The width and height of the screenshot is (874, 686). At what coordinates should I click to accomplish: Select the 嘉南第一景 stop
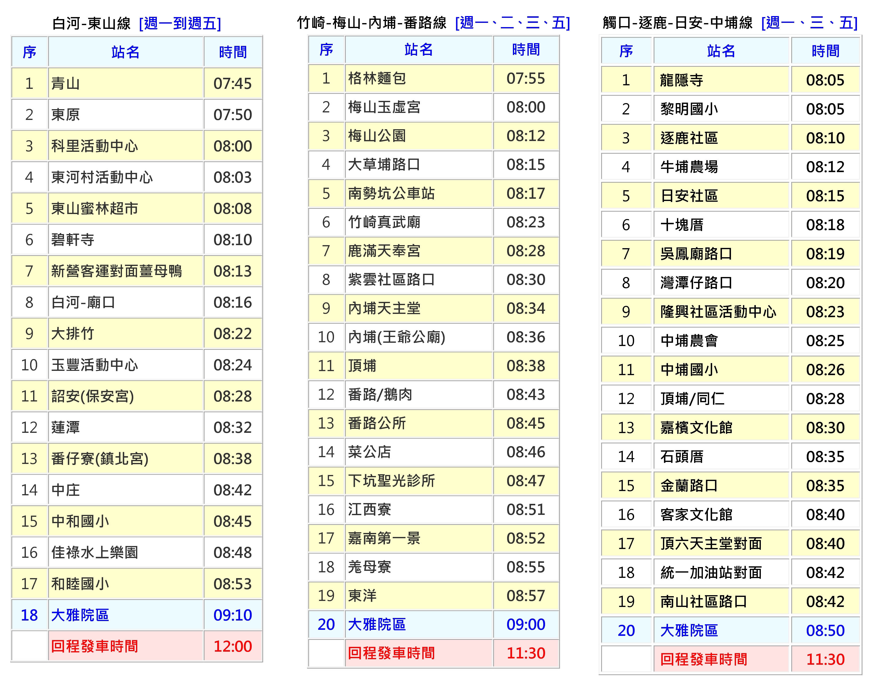coord(384,538)
